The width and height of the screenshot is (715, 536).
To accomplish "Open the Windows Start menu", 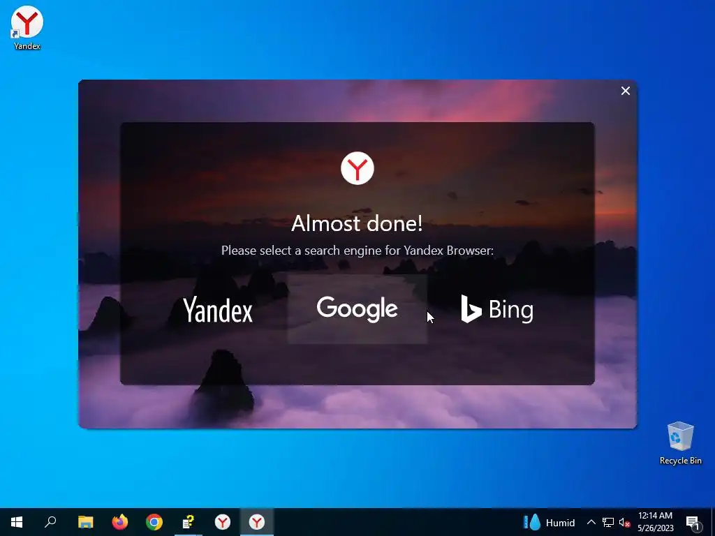I will (x=17, y=522).
